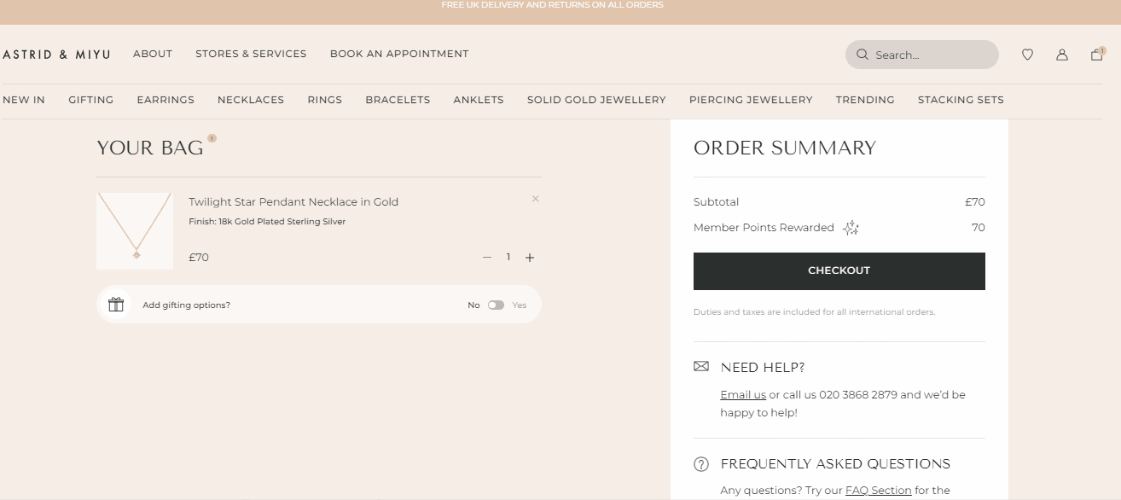Click the duties and taxes note

click(814, 312)
